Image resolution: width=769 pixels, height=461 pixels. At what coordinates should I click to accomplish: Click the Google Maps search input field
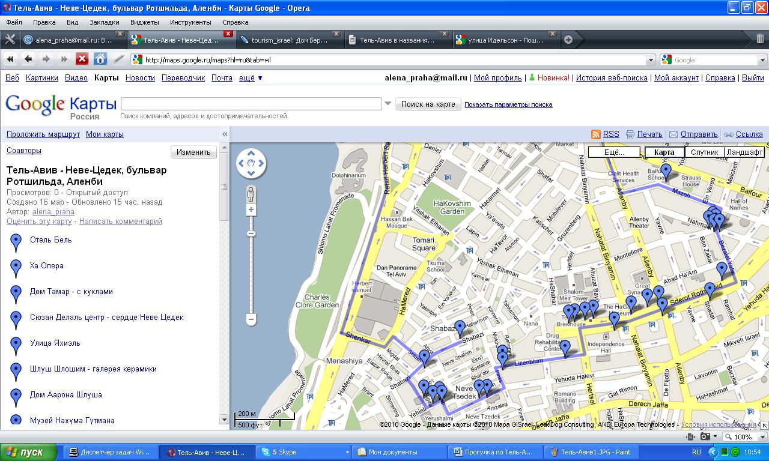[251, 104]
